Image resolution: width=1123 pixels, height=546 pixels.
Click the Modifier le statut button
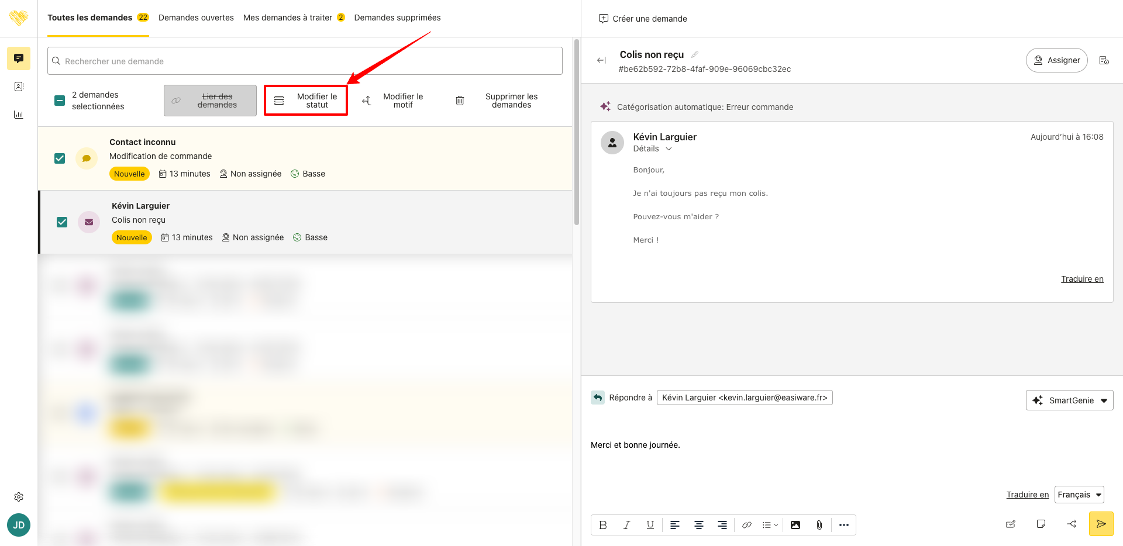[x=306, y=101]
